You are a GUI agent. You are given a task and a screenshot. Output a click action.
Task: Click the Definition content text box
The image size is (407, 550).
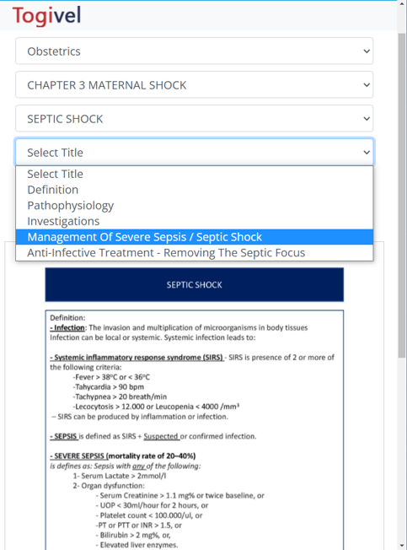click(x=194, y=430)
